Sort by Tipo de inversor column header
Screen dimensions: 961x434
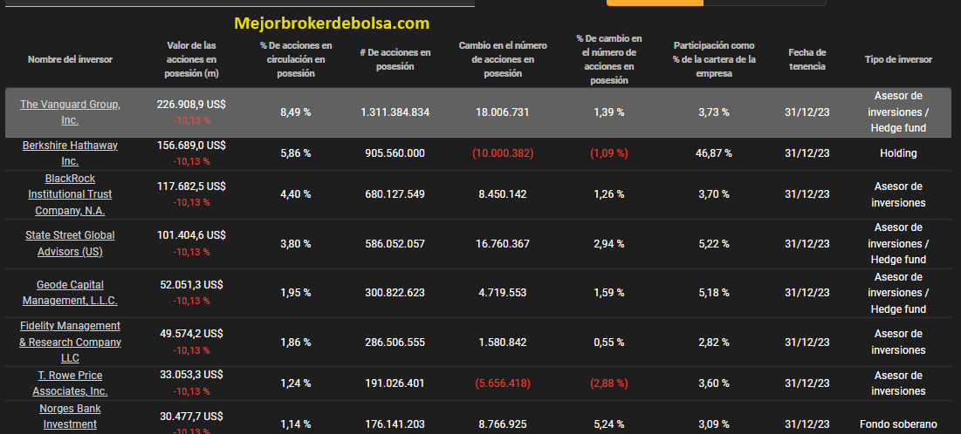(898, 59)
